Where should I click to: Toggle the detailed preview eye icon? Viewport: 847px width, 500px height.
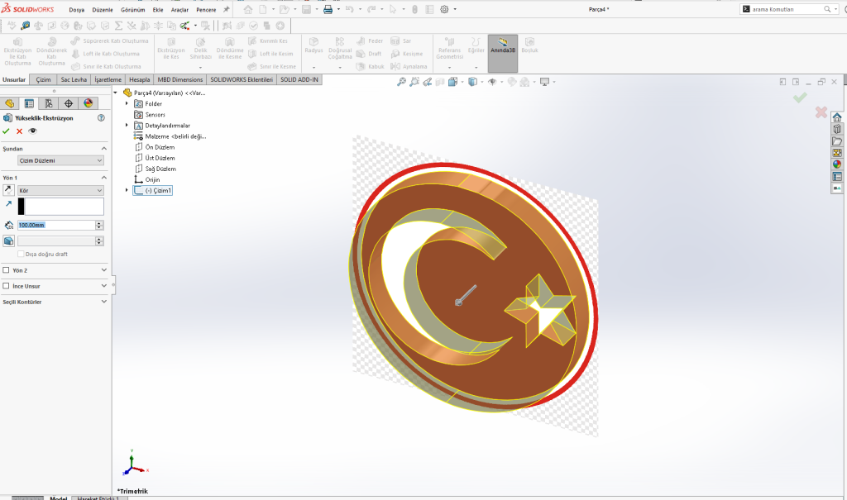click(x=33, y=131)
